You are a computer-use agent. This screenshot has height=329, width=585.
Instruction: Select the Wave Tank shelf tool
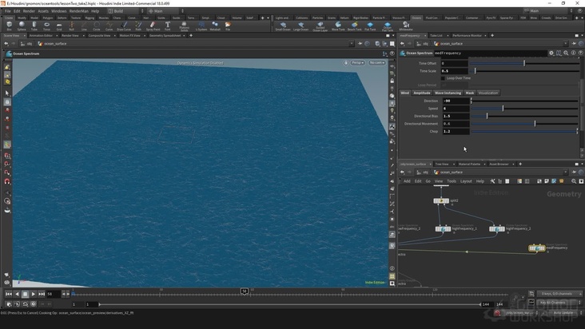pos(338,26)
